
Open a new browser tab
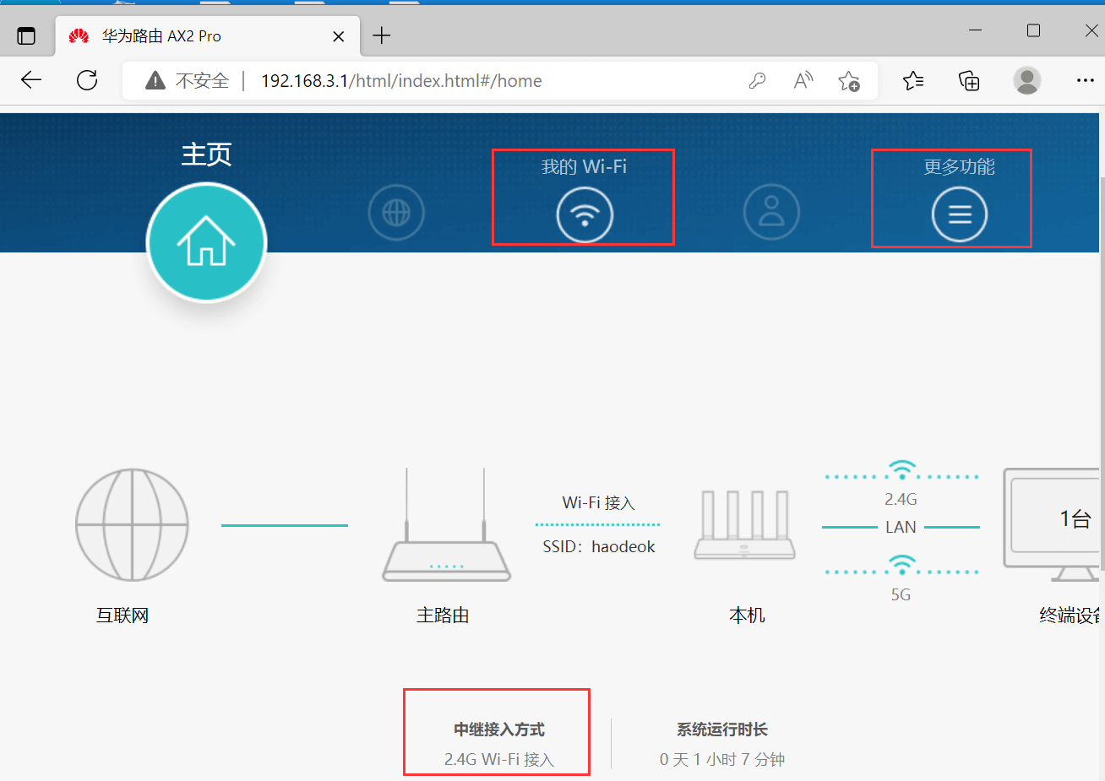pyautogui.click(x=382, y=35)
